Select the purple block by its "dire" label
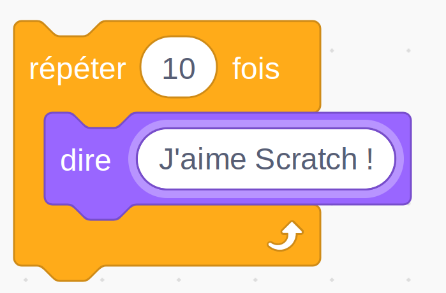The height and width of the screenshot is (293, 446). pos(85,161)
